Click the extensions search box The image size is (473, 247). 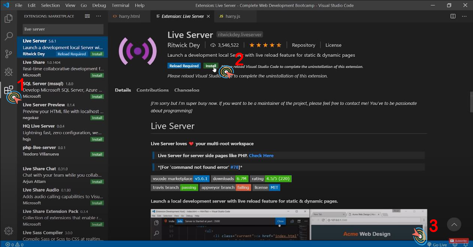pyautogui.click(x=63, y=29)
